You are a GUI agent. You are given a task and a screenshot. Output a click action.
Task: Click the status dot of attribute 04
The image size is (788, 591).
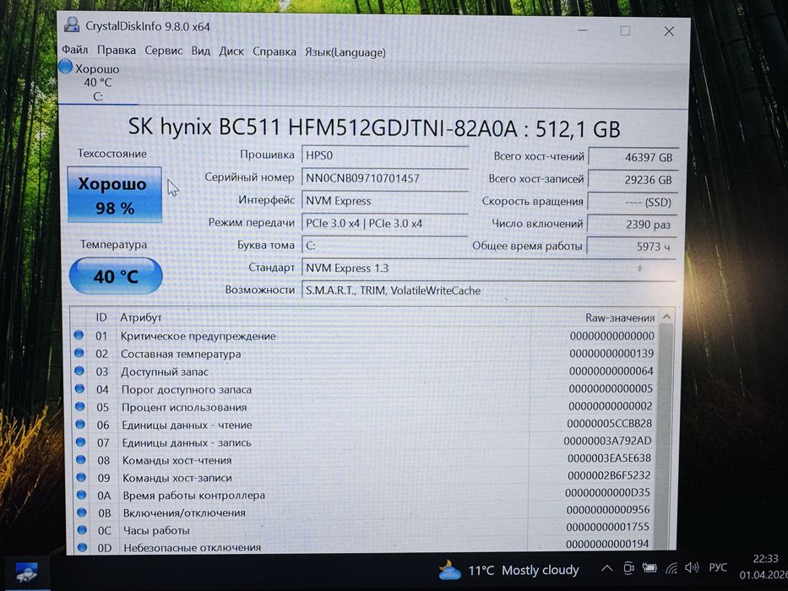pos(79,388)
